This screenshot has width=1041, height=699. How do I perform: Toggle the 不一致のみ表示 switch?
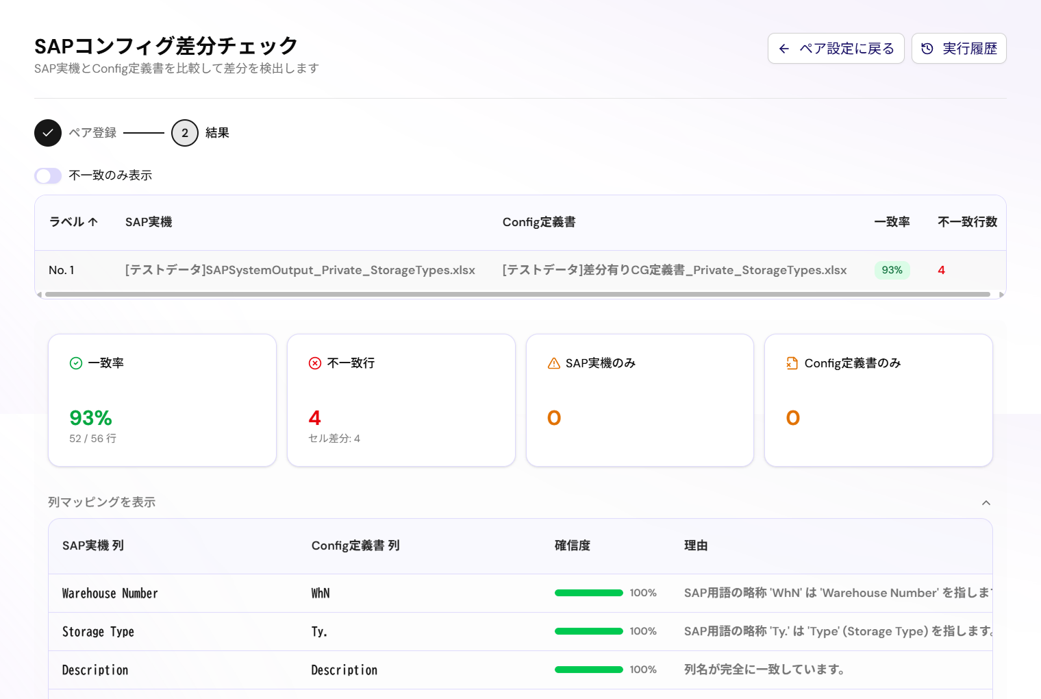(x=48, y=175)
